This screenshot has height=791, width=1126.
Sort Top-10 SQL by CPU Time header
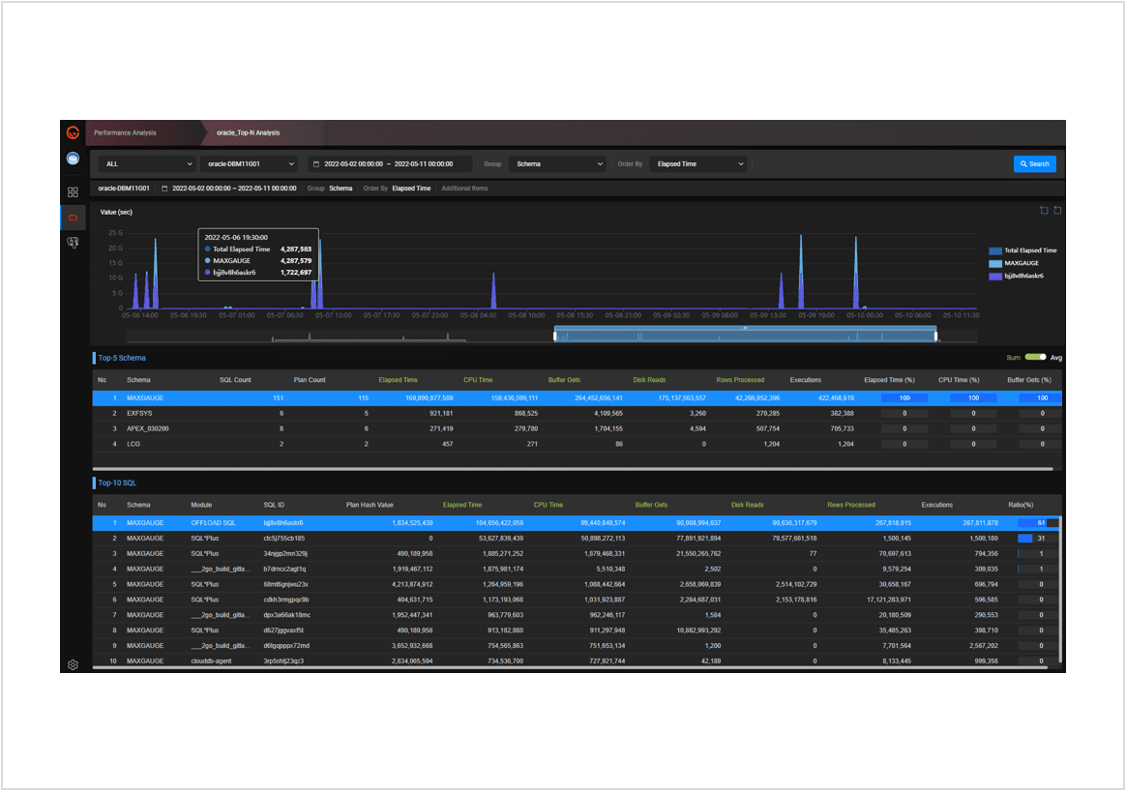pos(548,505)
